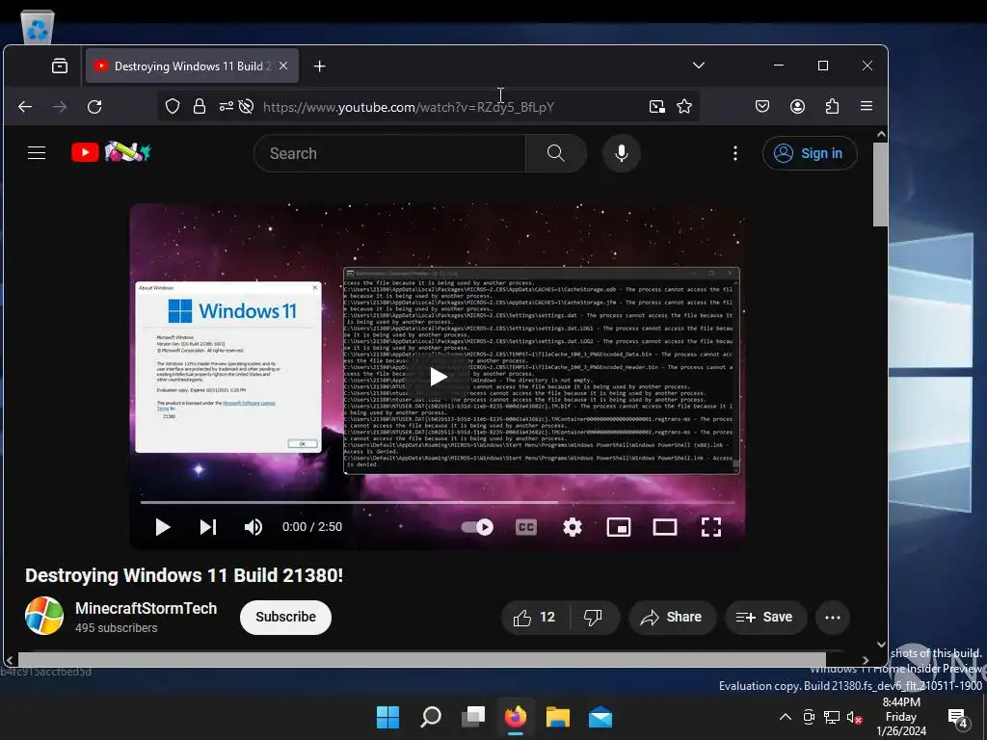Image resolution: width=987 pixels, height=740 pixels.
Task: Click the vertical page scrollbar thumb
Action: tap(881, 184)
